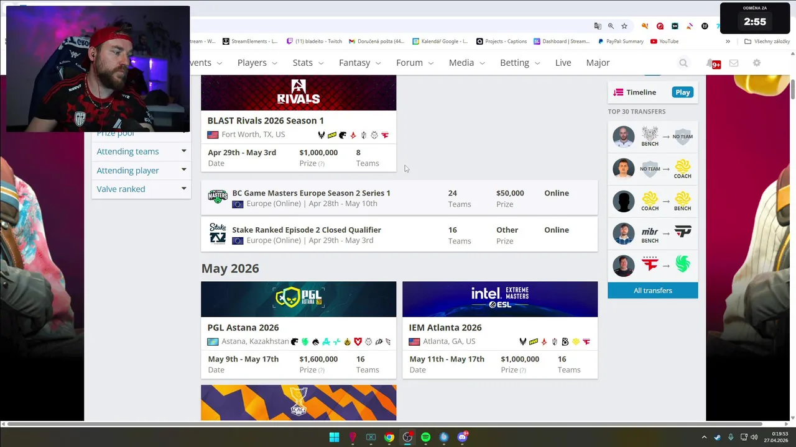This screenshot has width=796, height=447.
Task: Open the notifications bell with 9+ badge
Action: [713, 63]
